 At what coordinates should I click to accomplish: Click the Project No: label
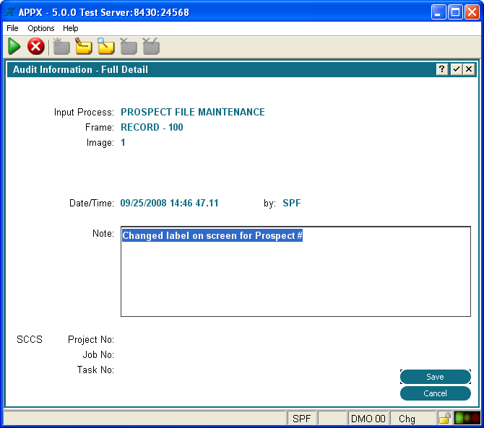click(x=91, y=339)
